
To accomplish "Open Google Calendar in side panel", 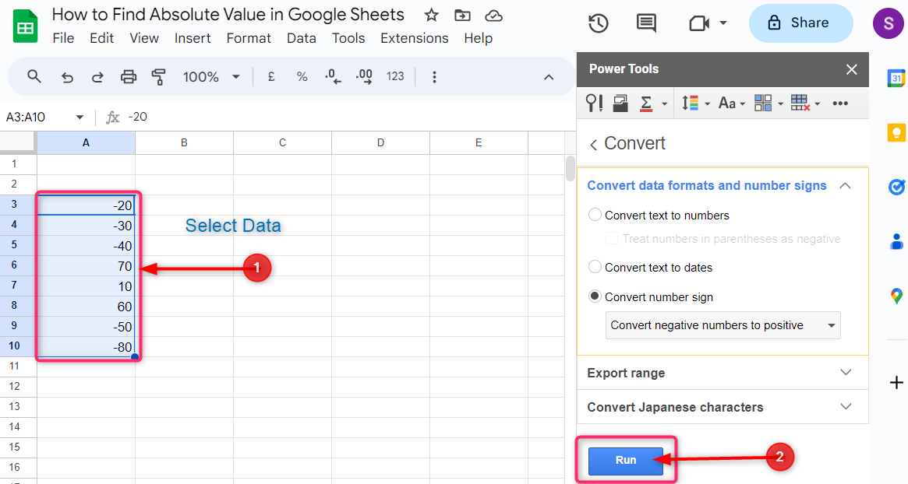I will coord(896,78).
